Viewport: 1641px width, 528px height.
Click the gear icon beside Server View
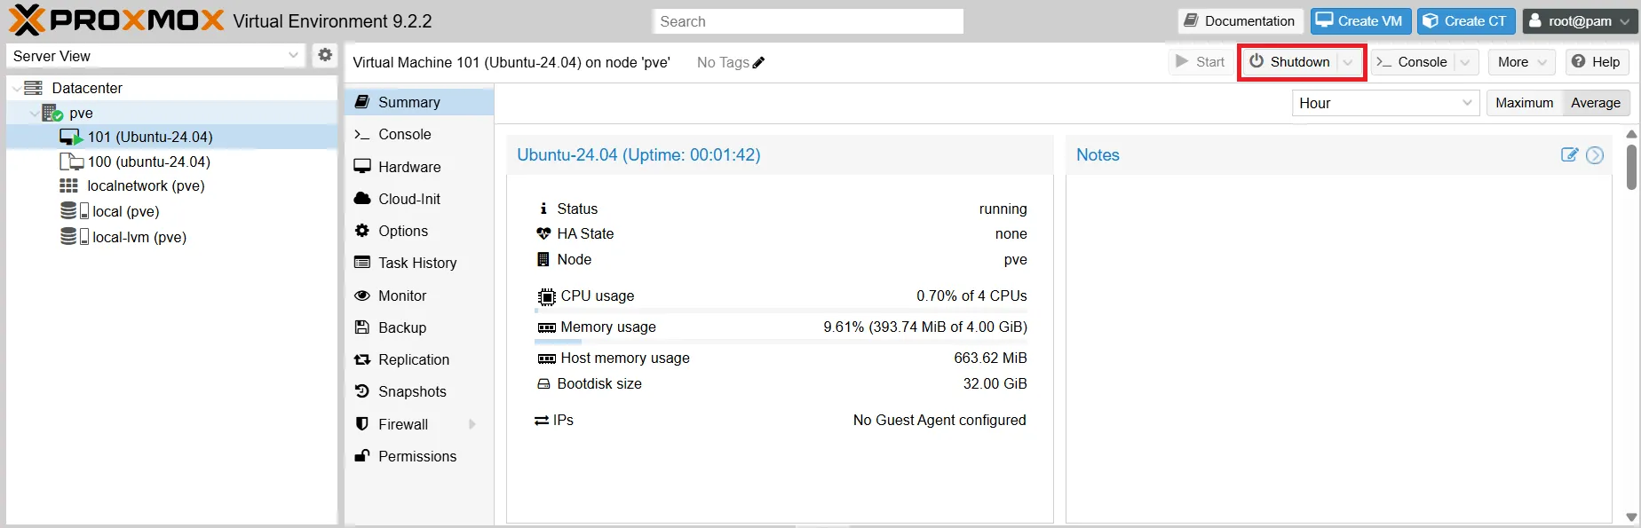(325, 55)
